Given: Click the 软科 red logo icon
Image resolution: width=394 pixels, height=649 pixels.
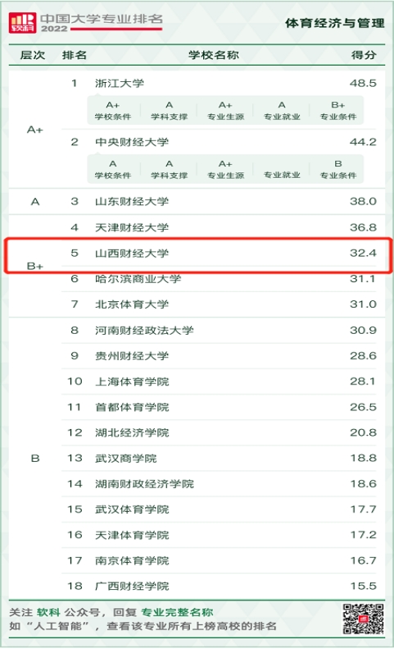Looking at the screenshot, I should pyautogui.click(x=22, y=23).
